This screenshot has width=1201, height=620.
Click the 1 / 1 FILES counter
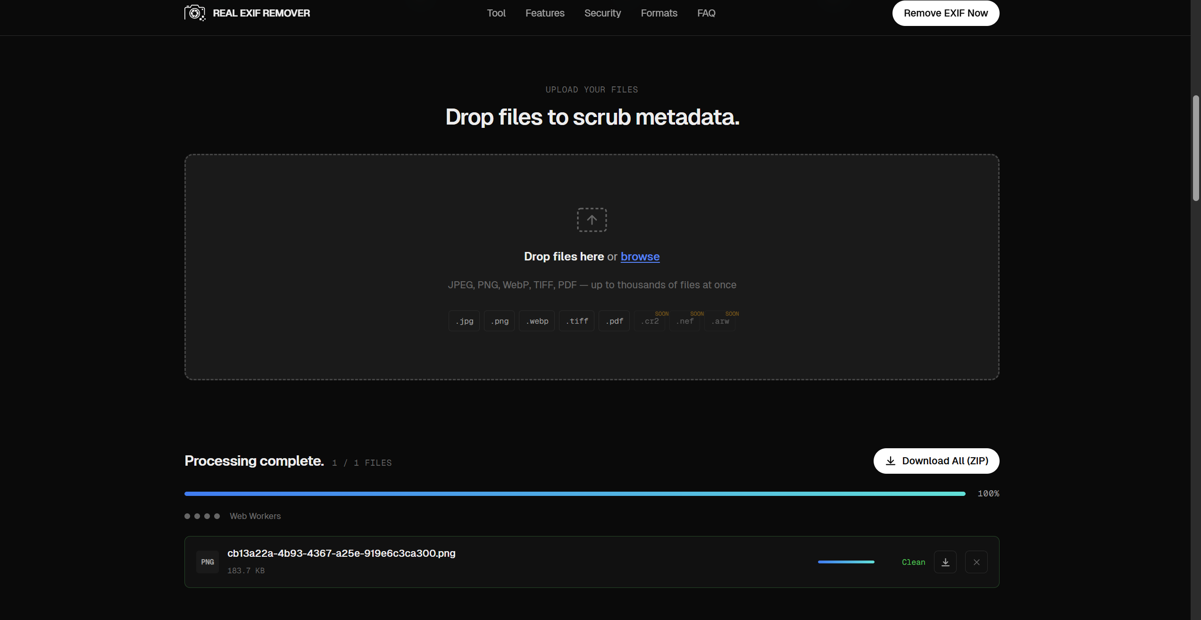(362, 463)
